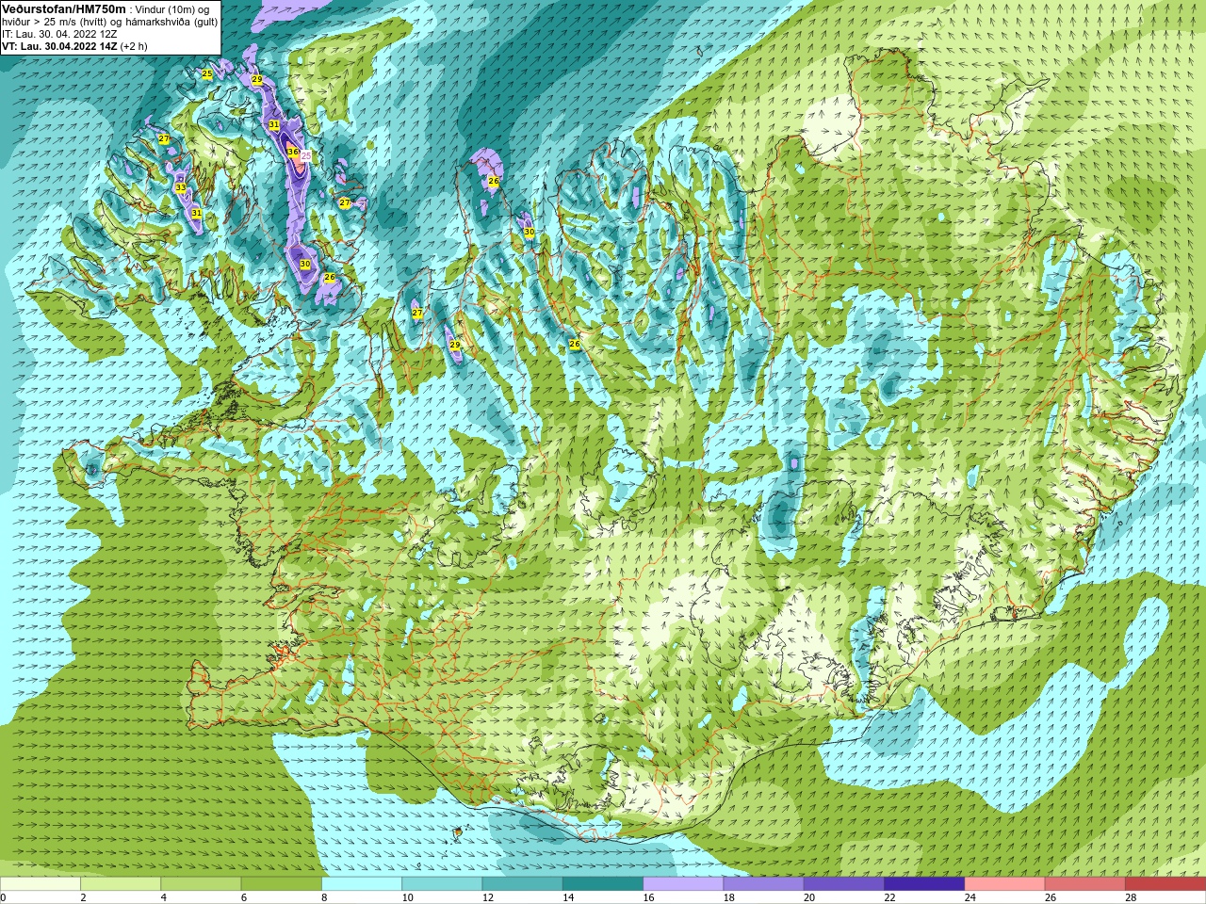The height and width of the screenshot is (904, 1206).
Task: Pick the teal 12–14 m/s legend swatch
Action: click(x=523, y=884)
